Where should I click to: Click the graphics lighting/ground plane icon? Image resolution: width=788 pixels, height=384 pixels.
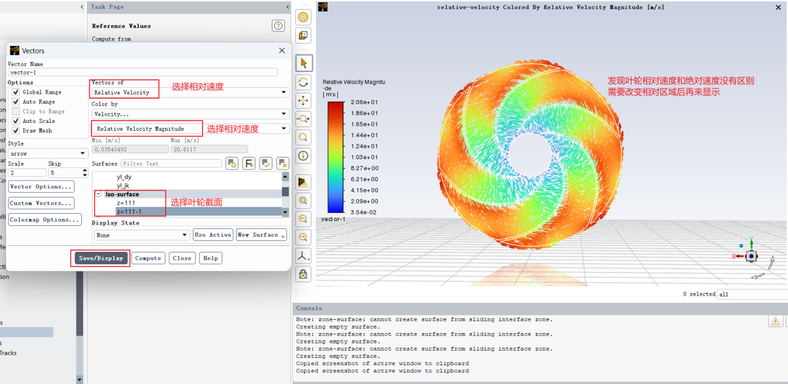pos(303,182)
